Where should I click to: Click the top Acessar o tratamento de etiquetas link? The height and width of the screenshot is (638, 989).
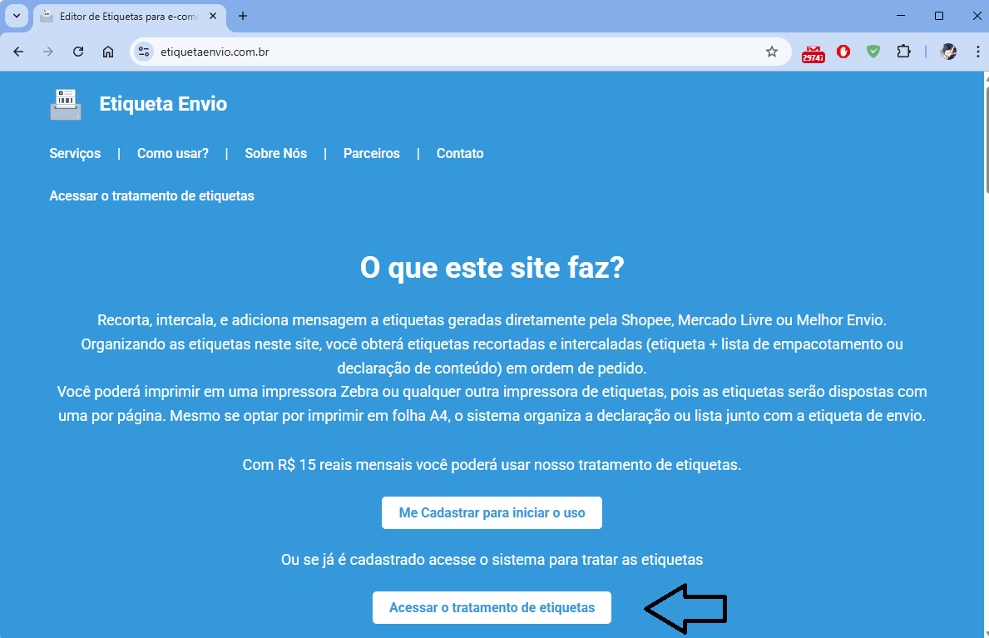pos(152,195)
